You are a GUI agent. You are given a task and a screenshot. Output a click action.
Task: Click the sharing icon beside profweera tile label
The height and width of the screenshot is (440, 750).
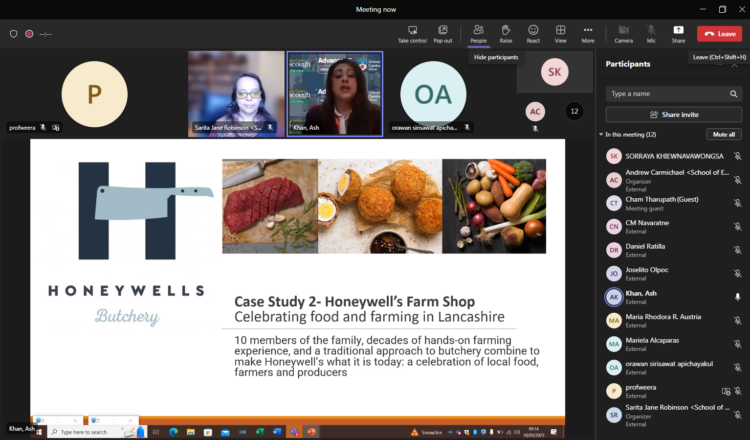(x=56, y=128)
